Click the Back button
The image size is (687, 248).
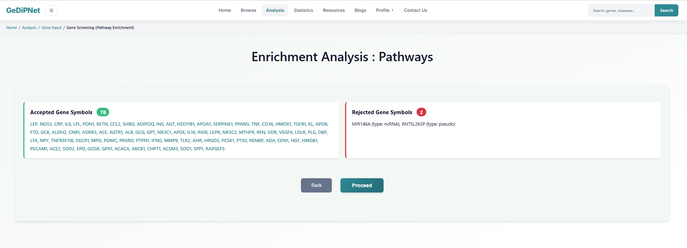tap(316, 185)
